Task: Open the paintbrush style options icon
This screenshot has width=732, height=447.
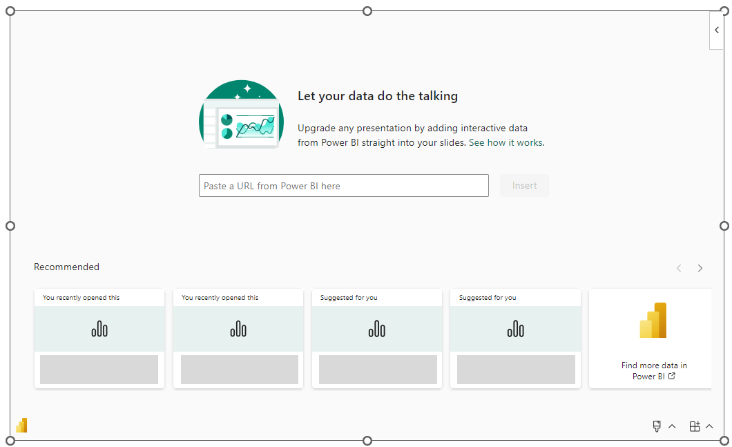Action: tap(657, 426)
